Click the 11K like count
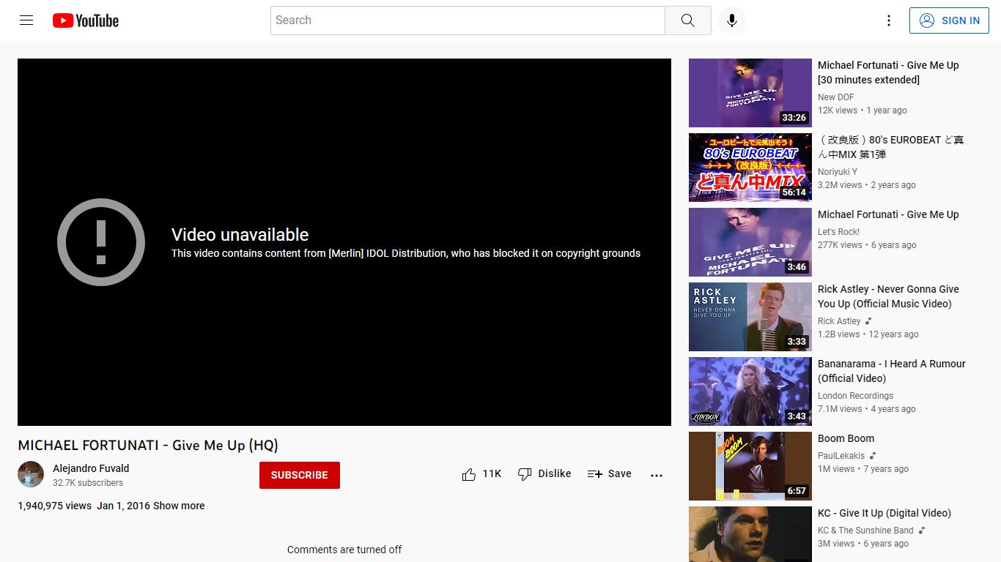 click(492, 474)
